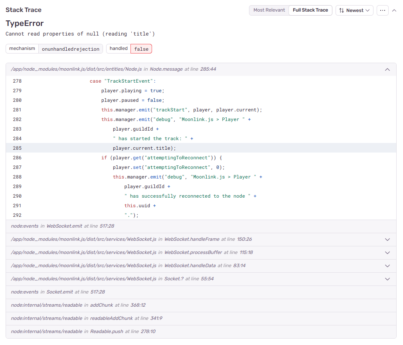Viewport: 403px width, 345px height.
Task: Collapse the Node.message frame chevron
Action: pyautogui.click(x=387, y=69)
